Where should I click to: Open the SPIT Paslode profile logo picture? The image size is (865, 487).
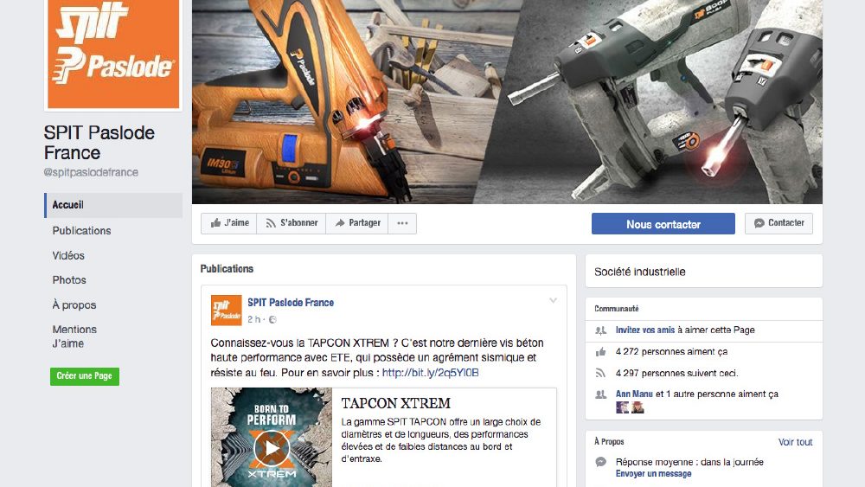click(x=113, y=54)
